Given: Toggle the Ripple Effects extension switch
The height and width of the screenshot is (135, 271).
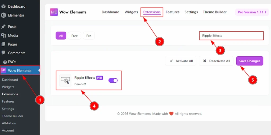Looking at the screenshot, I should pos(113,80).
